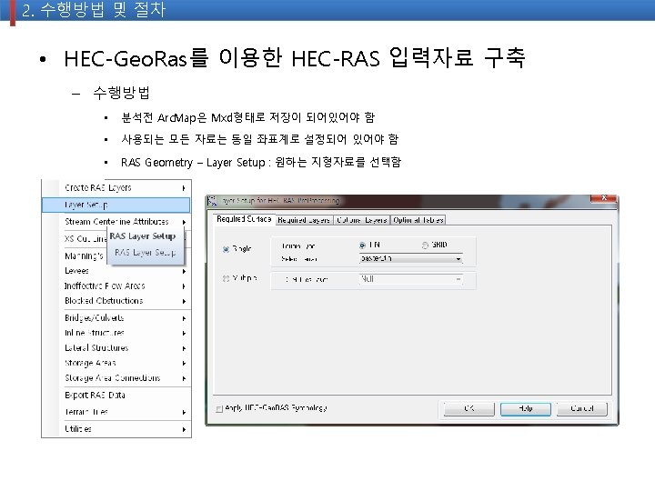655x491 pixels.
Task: Expand Bridges/Culverts submenu arrow
Action: click(184, 318)
